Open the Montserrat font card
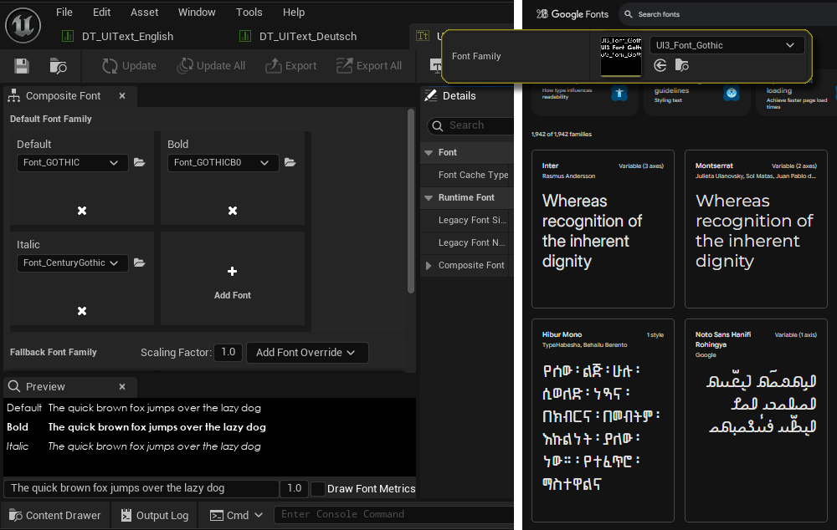 pyautogui.click(x=756, y=229)
